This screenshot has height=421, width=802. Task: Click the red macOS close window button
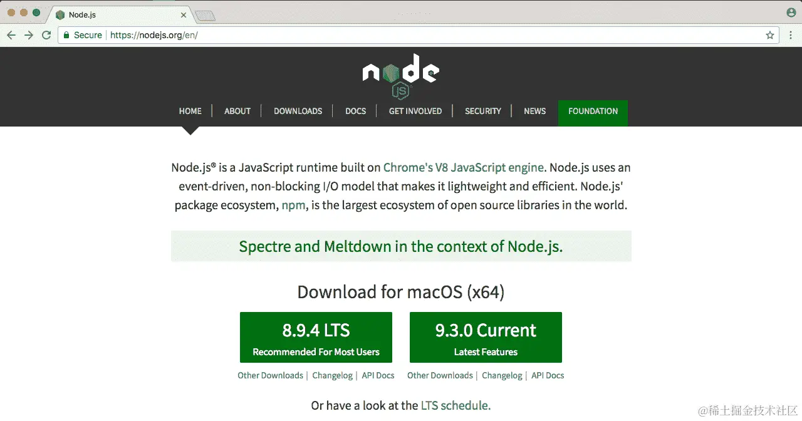pyautogui.click(x=12, y=13)
